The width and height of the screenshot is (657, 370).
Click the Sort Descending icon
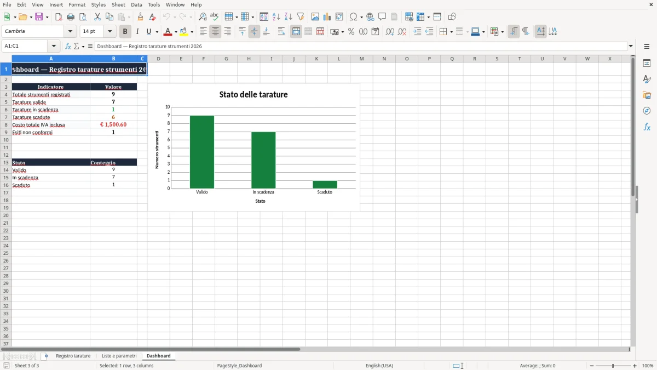pyautogui.click(x=289, y=17)
